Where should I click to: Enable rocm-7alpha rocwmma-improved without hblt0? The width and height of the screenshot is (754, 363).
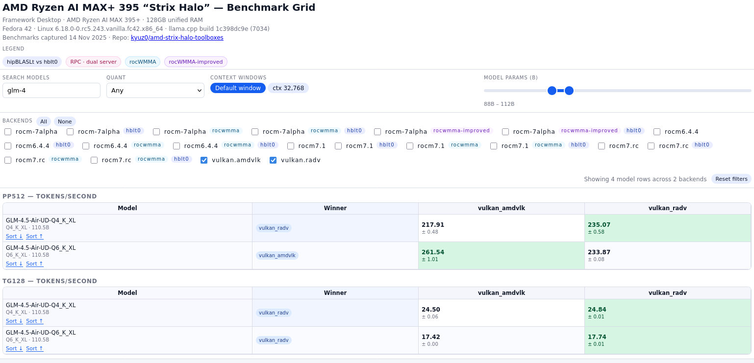(x=377, y=132)
